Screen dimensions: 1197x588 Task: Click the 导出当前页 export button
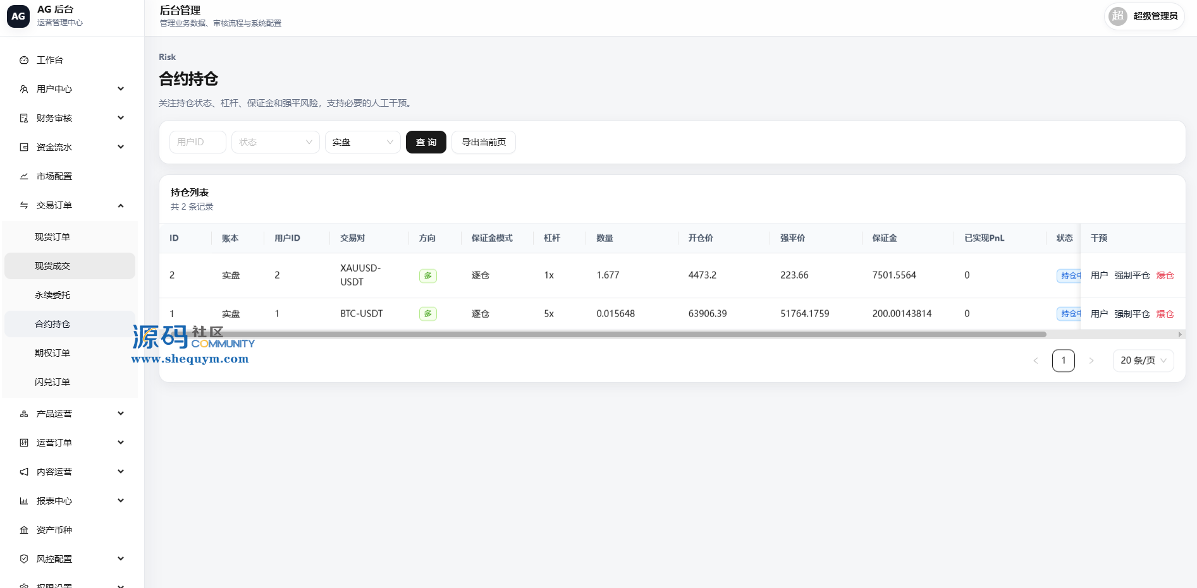coord(484,142)
